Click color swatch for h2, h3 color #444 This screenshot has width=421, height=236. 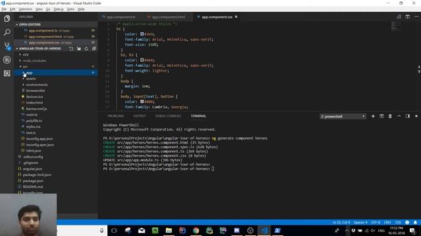pos(142,60)
